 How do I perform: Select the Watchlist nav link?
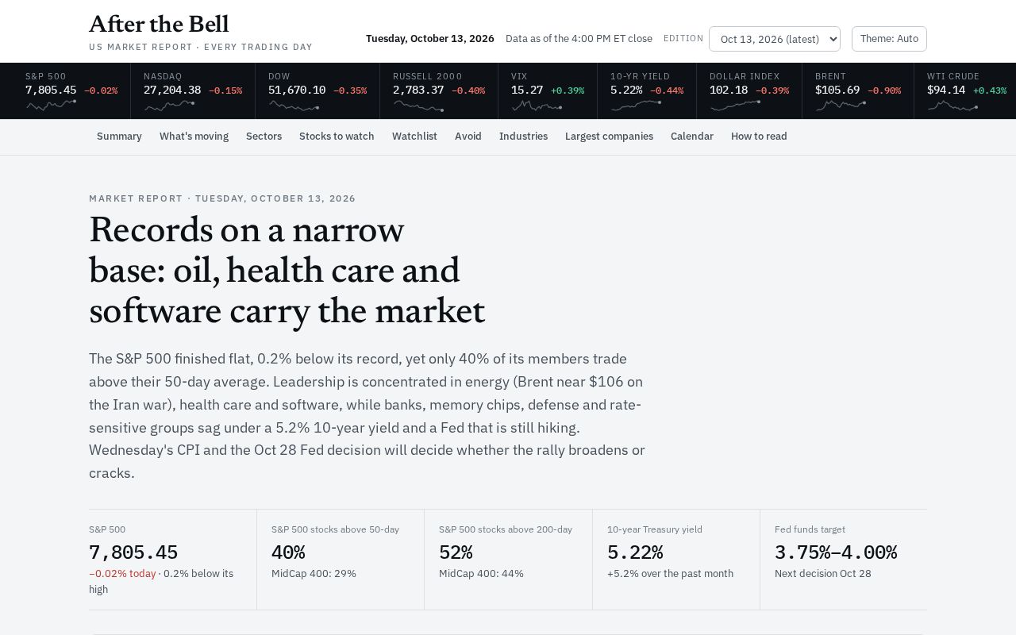tap(414, 137)
